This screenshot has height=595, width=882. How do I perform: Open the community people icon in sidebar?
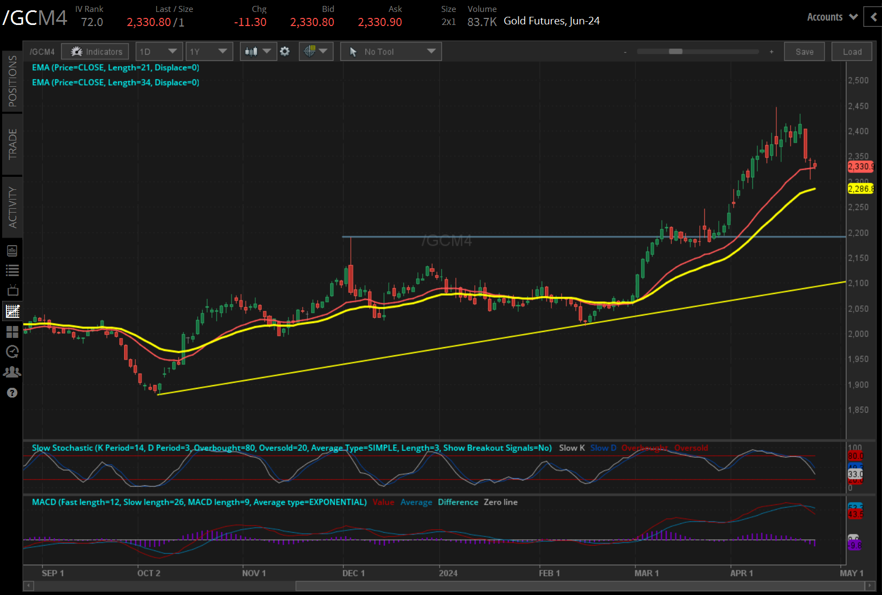[x=12, y=372]
